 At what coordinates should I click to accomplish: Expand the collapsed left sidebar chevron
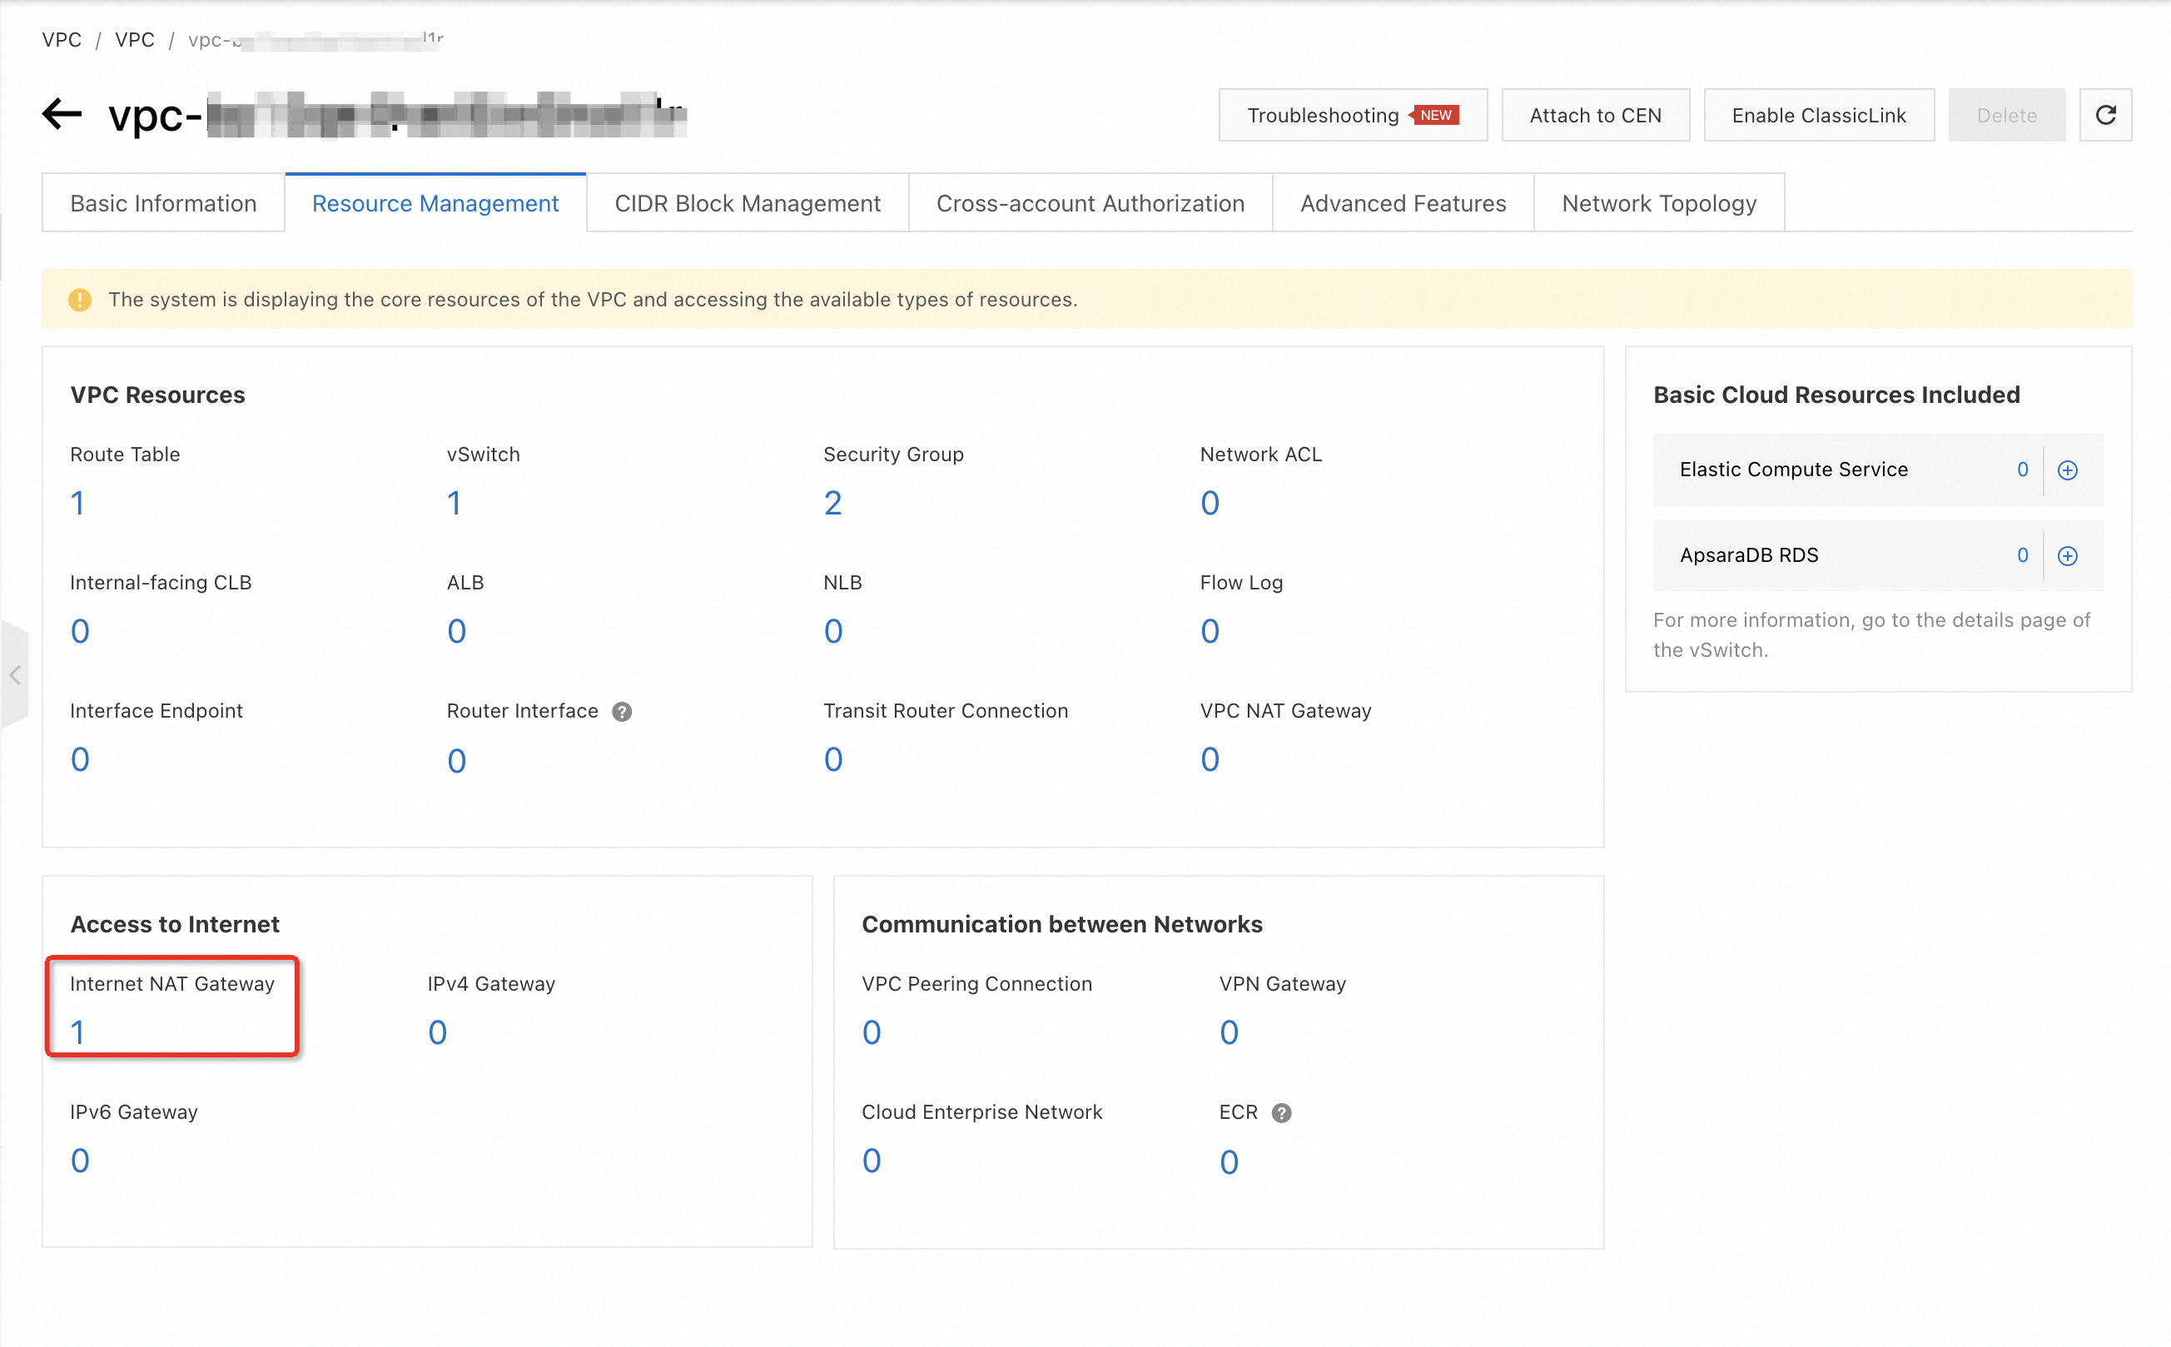click(x=14, y=675)
